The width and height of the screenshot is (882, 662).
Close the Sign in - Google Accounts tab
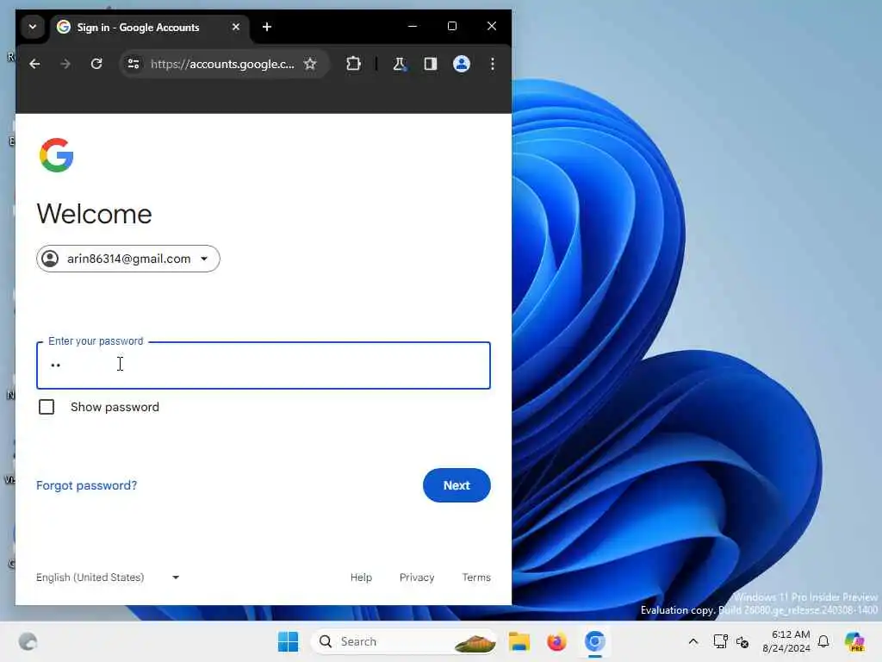(x=236, y=27)
